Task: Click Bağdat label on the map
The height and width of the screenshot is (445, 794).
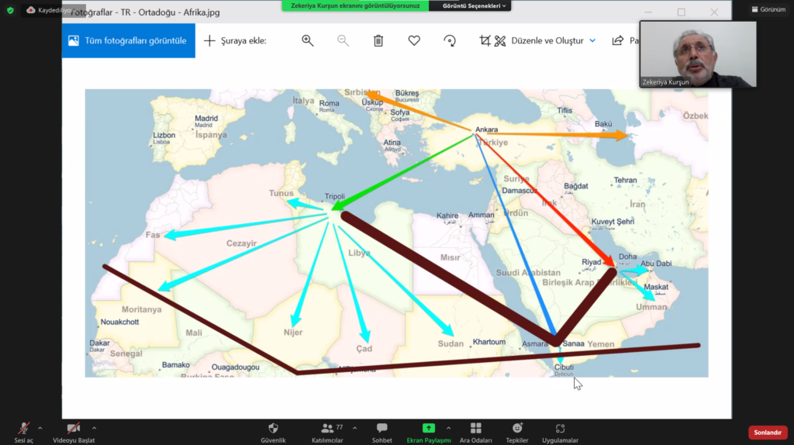Action: click(576, 186)
